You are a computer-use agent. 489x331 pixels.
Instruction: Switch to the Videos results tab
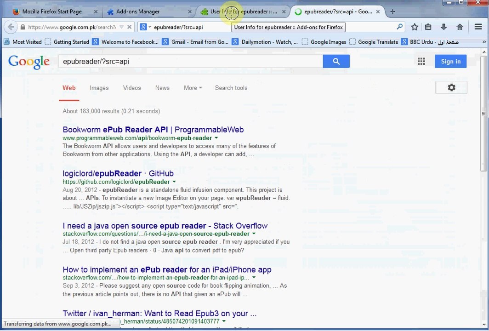click(x=132, y=88)
